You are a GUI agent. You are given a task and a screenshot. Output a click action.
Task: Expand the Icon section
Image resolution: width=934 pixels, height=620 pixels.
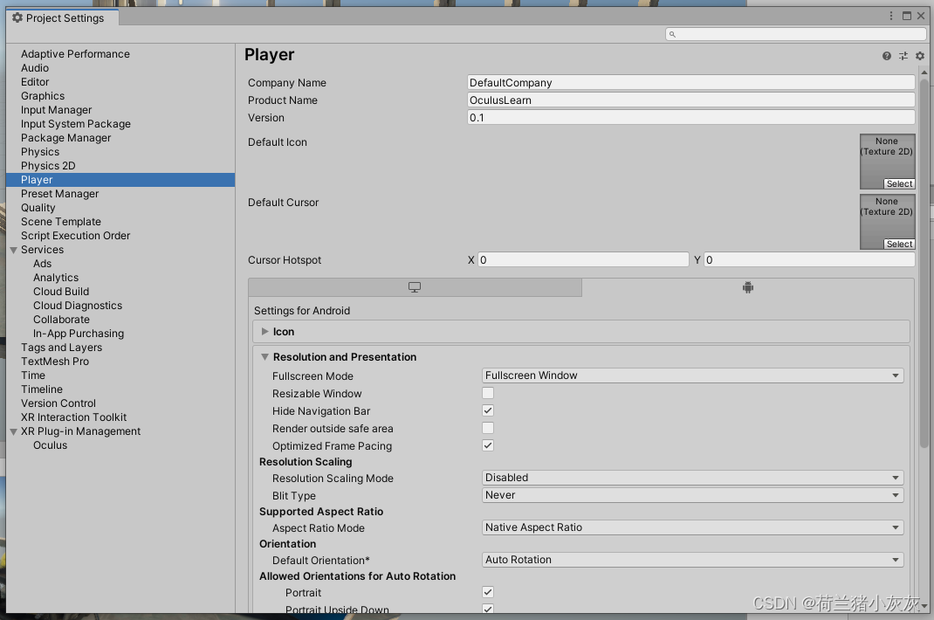coord(265,332)
